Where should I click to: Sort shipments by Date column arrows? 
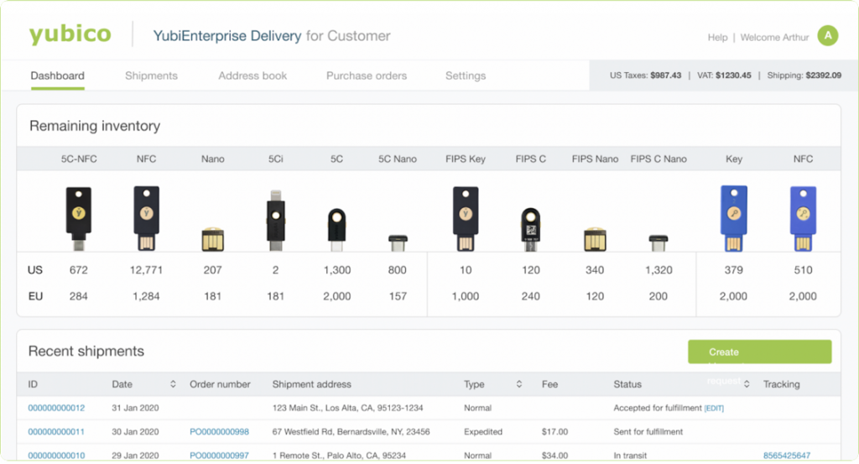tap(173, 384)
